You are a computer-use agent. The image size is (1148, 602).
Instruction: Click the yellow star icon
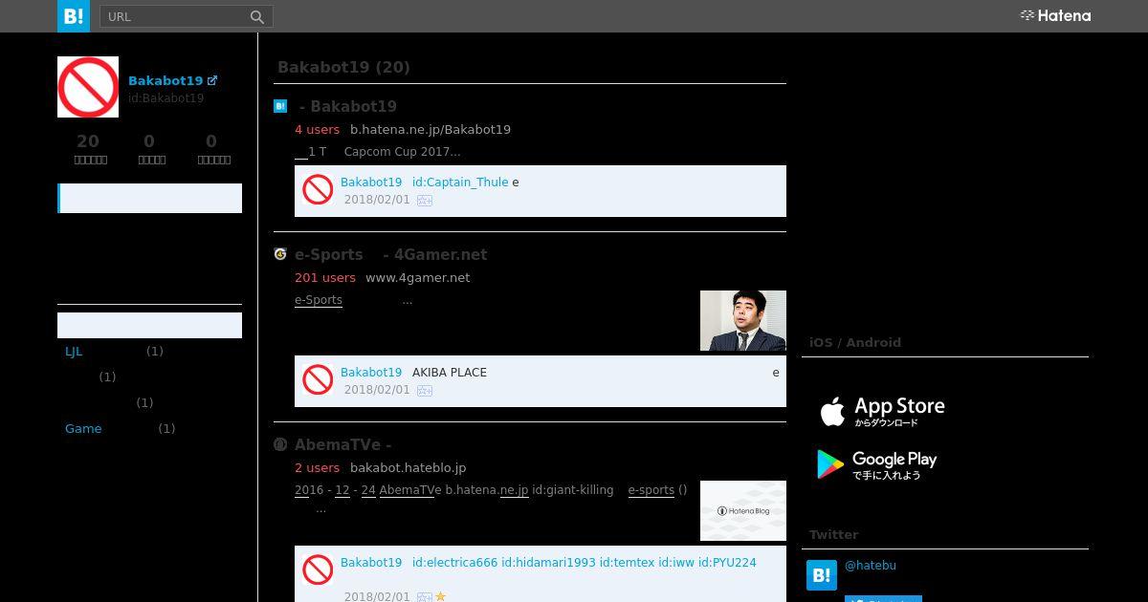coord(441,596)
